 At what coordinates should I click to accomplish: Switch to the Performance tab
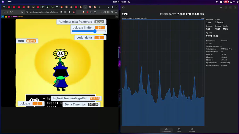(x=166, y=130)
